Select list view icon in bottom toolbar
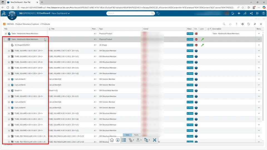Screen dimensions: 267x150 (124, 140)
